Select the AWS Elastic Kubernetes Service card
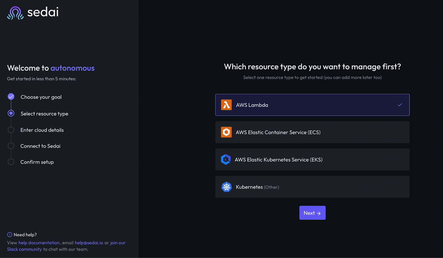 coord(312,159)
